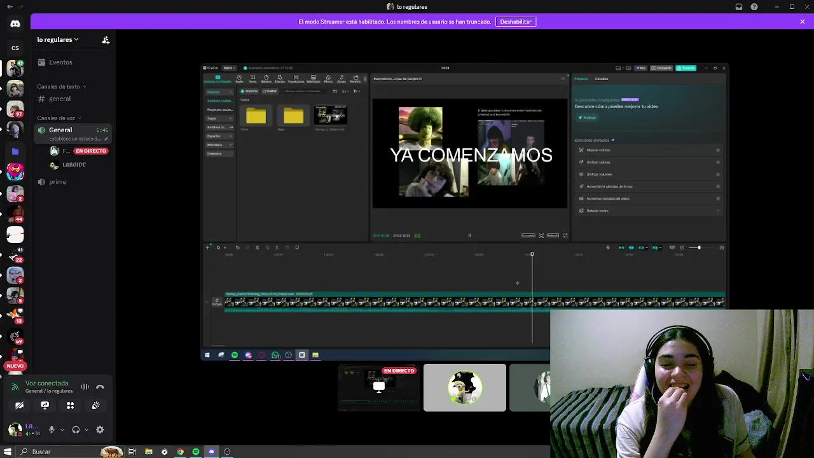Deafen with the headphones icon
814x458 pixels.
[76, 430]
